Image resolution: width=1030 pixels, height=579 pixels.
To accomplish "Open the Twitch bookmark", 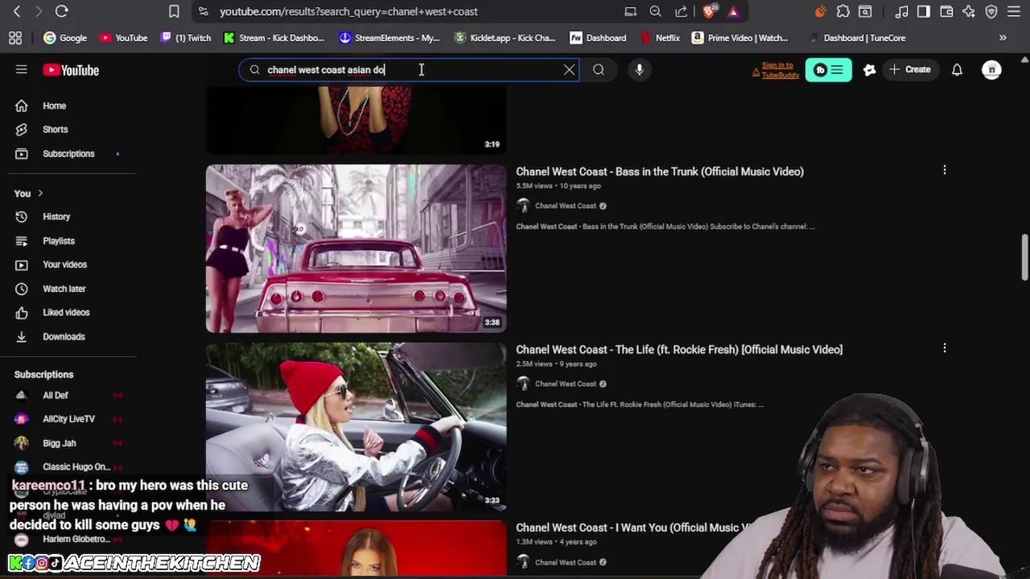I will (186, 38).
